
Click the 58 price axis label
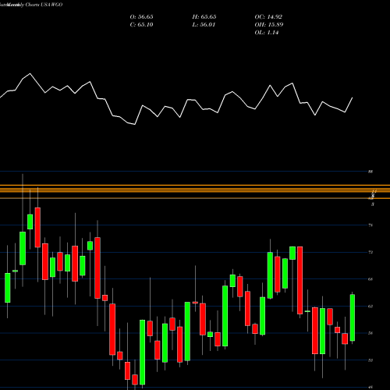click(370, 333)
